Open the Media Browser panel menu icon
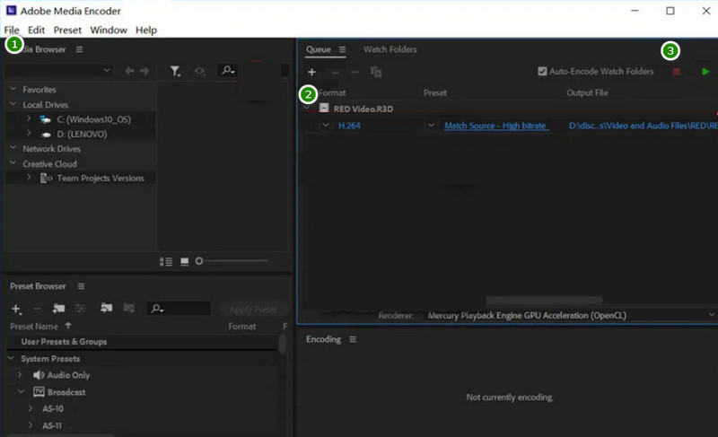The image size is (718, 437). [79, 49]
